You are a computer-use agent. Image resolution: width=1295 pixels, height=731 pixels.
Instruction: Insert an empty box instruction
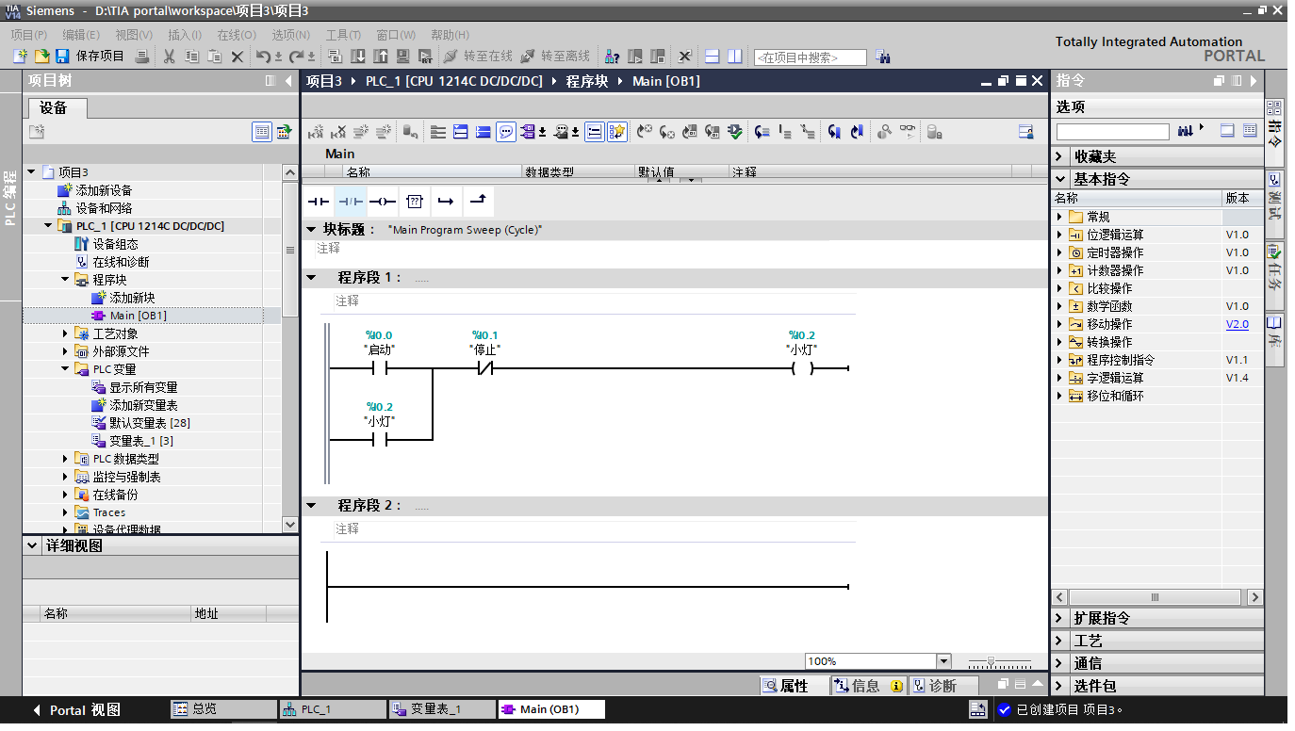[415, 202]
